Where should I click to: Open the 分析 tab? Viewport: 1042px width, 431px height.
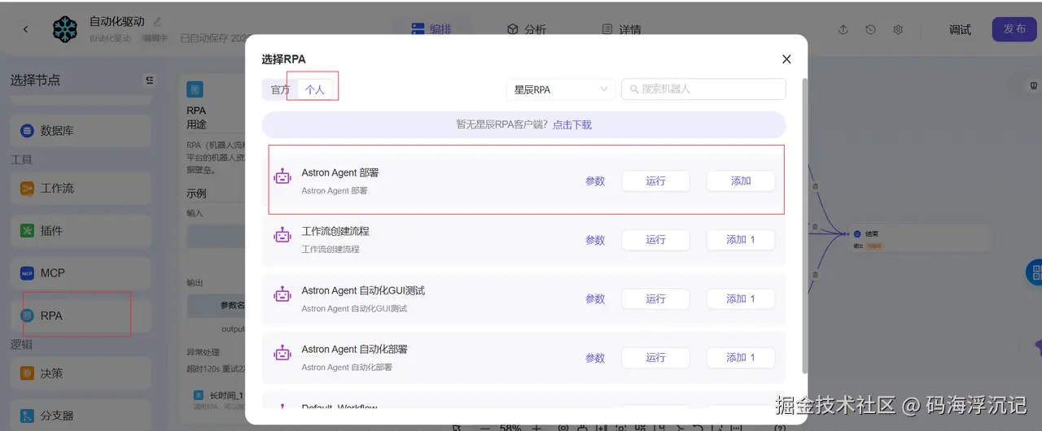coord(527,29)
